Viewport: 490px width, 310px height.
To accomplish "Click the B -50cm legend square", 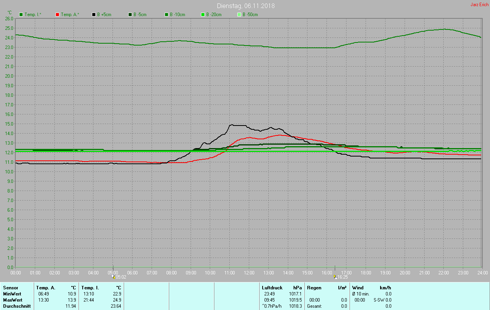I will coord(239,15).
